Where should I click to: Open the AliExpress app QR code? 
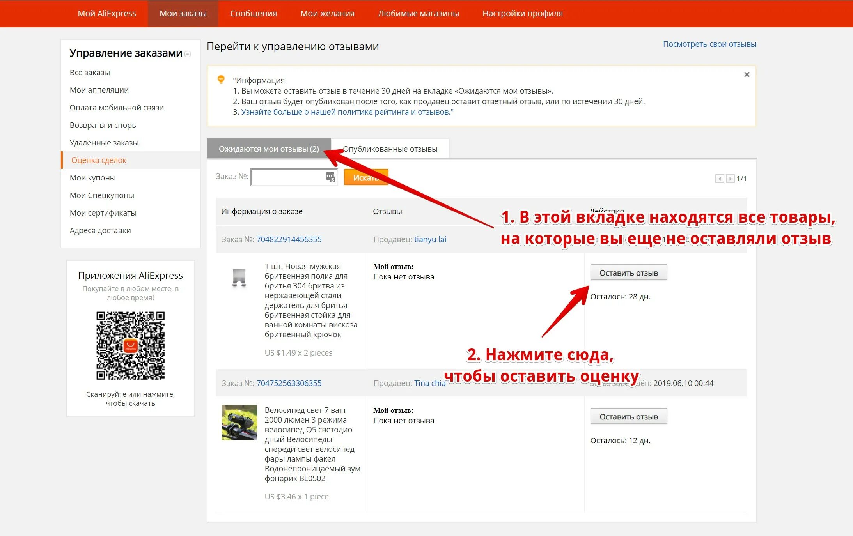coord(131,345)
